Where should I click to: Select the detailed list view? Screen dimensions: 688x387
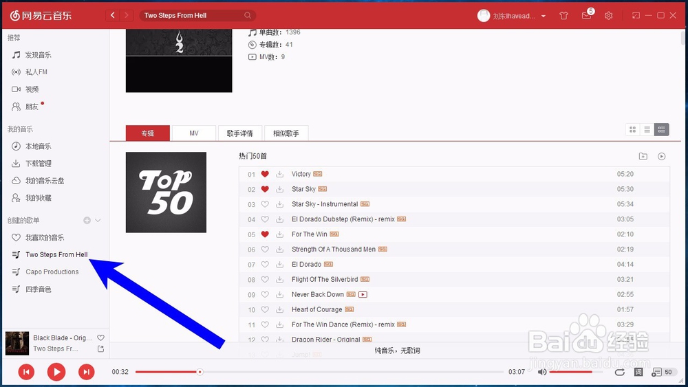[662, 129]
